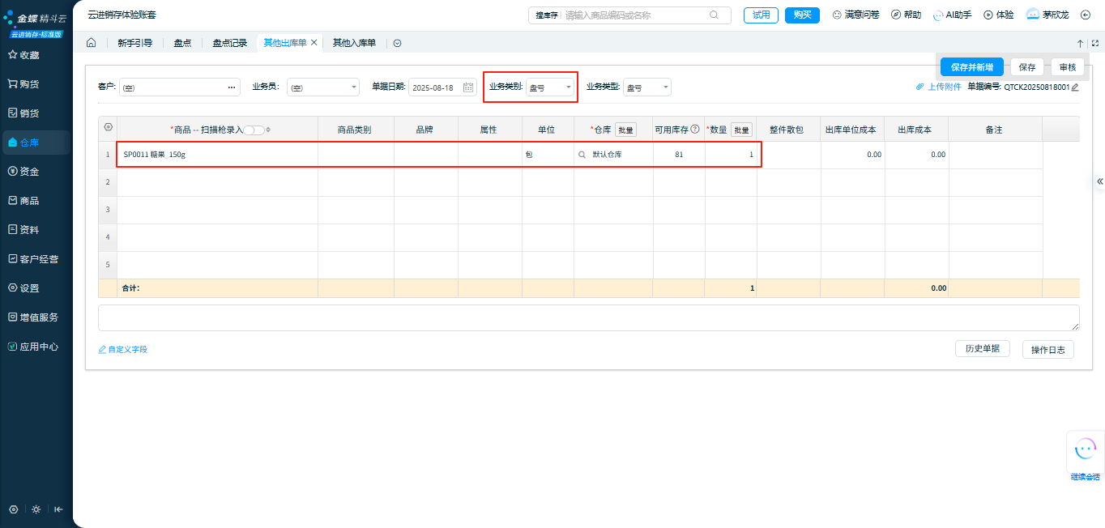Image resolution: width=1105 pixels, height=528 pixels.
Task: Switch to the 其他入库单 tab
Action: [x=354, y=43]
